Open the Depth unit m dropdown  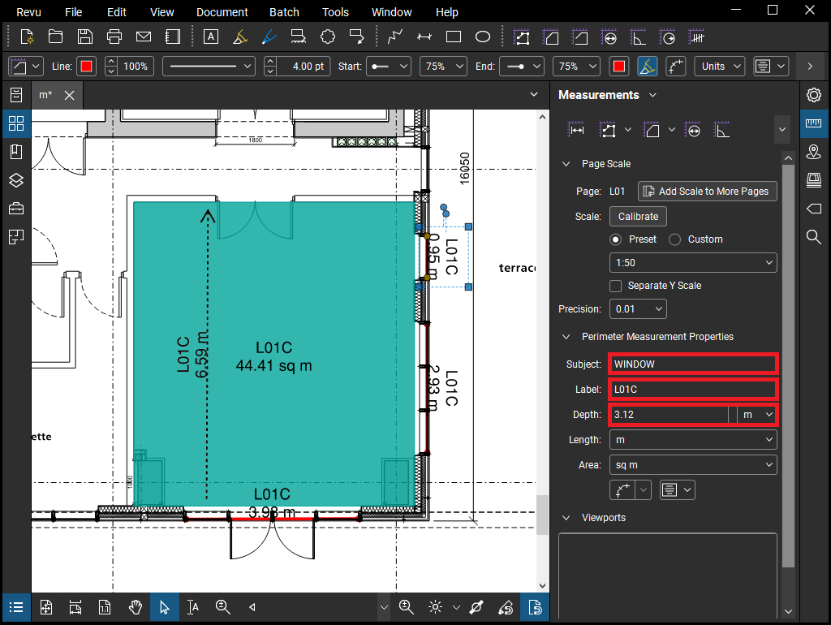757,415
